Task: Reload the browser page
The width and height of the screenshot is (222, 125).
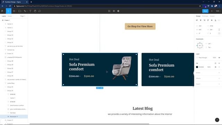Action: [x=10, y=6]
